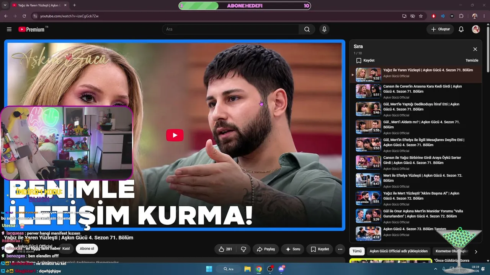Join the channel with Katıl

coord(66,249)
